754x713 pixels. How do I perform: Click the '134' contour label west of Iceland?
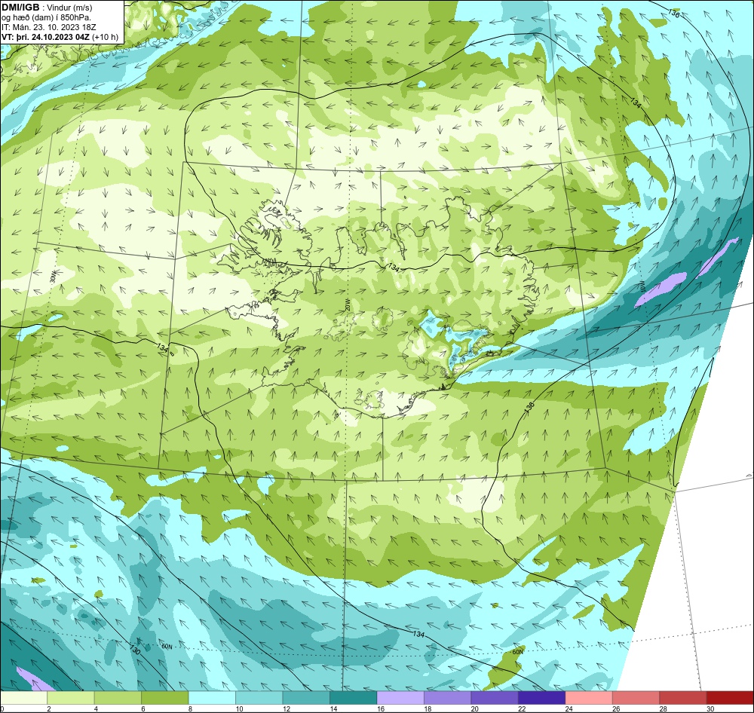(163, 347)
